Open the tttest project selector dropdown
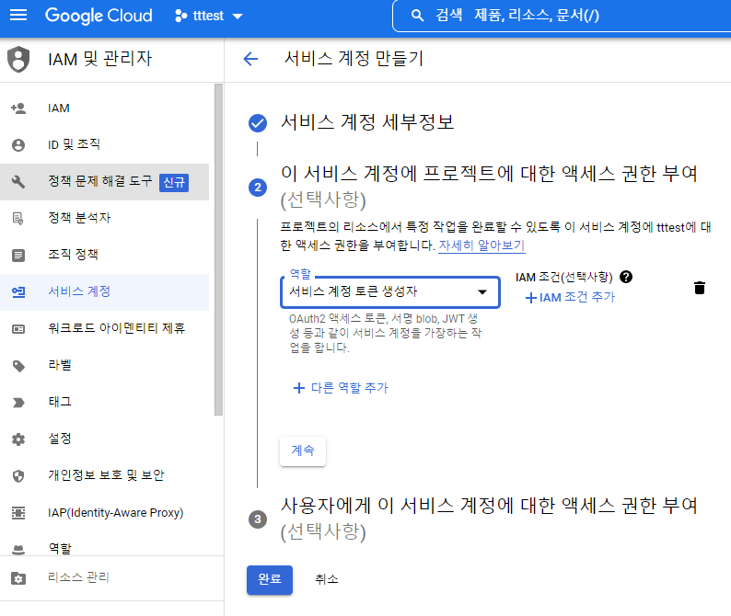Screen dimensions: 731x616 click(x=208, y=16)
